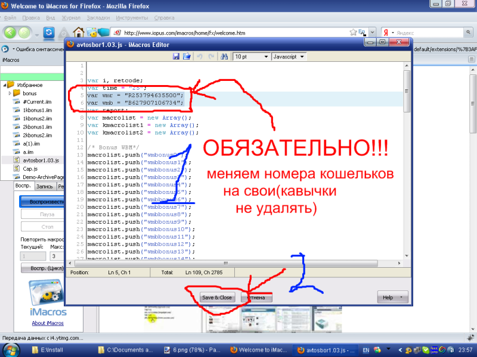Switch to the Запись tab

[x=45, y=186]
